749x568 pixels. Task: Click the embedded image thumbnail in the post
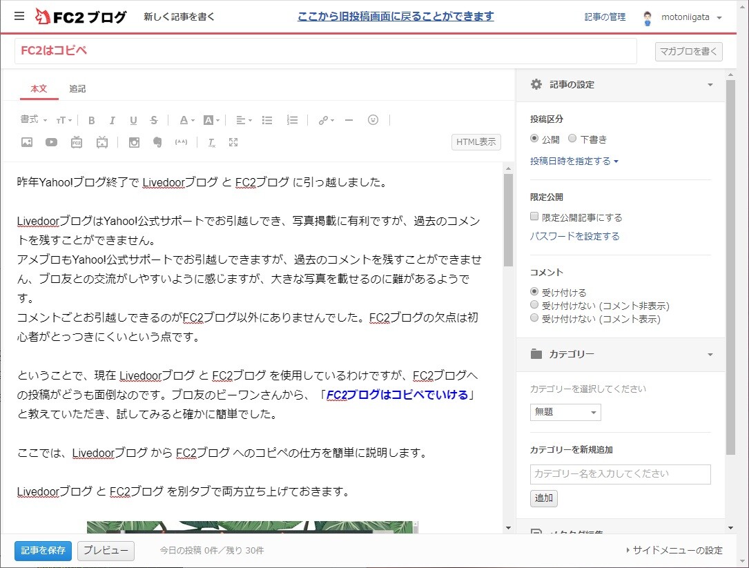pos(252,527)
